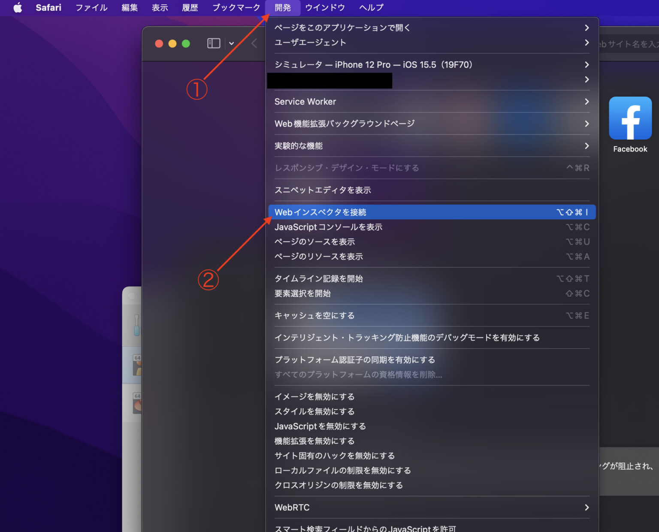Select キャッシュを空にする
Viewport: 659px width, 532px height.
tap(314, 315)
